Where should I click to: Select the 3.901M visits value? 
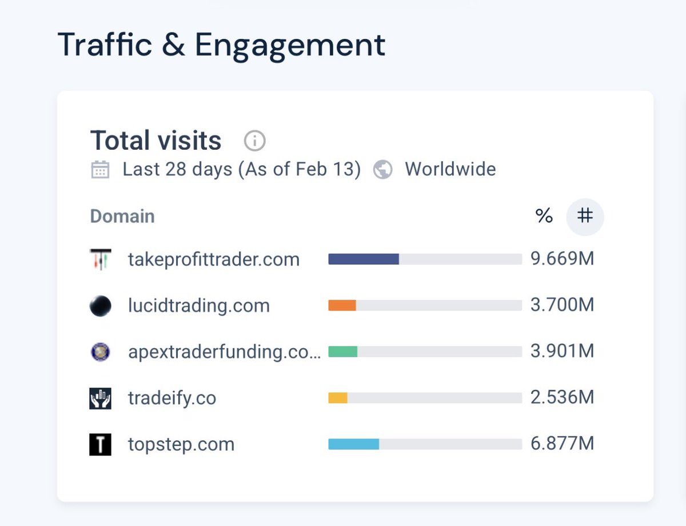563,351
